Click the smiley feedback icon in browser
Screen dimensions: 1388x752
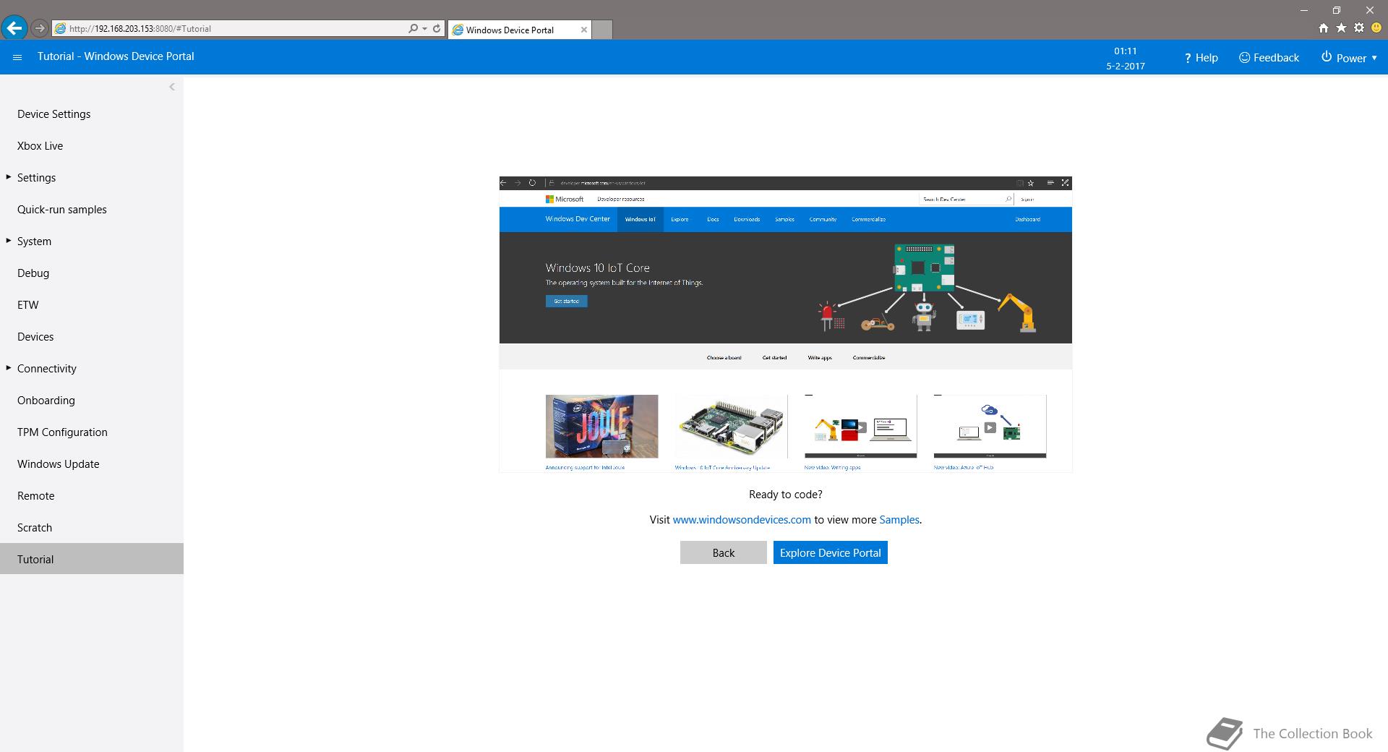(1376, 27)
